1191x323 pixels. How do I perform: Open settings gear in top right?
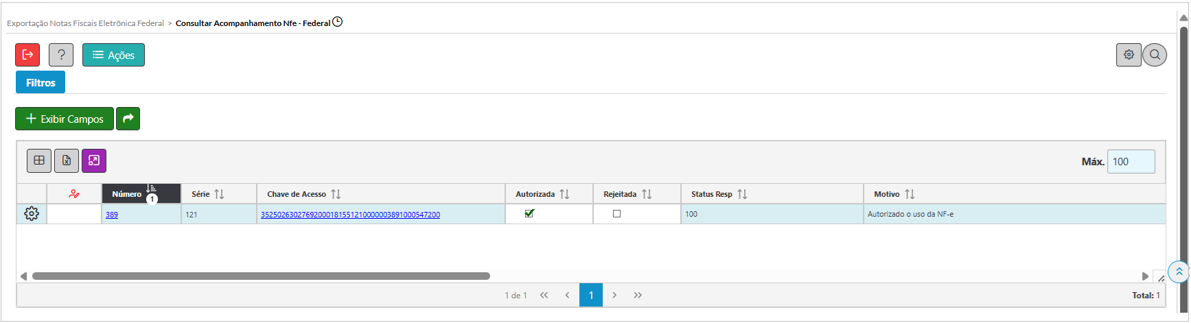[1129, 55]
